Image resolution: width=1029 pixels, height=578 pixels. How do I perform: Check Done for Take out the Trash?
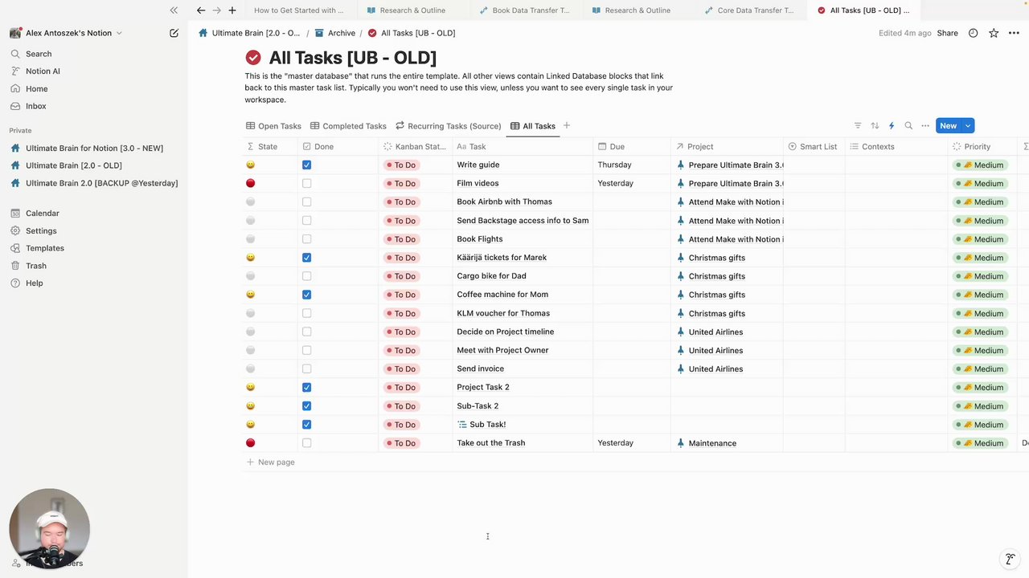point(306,443)
